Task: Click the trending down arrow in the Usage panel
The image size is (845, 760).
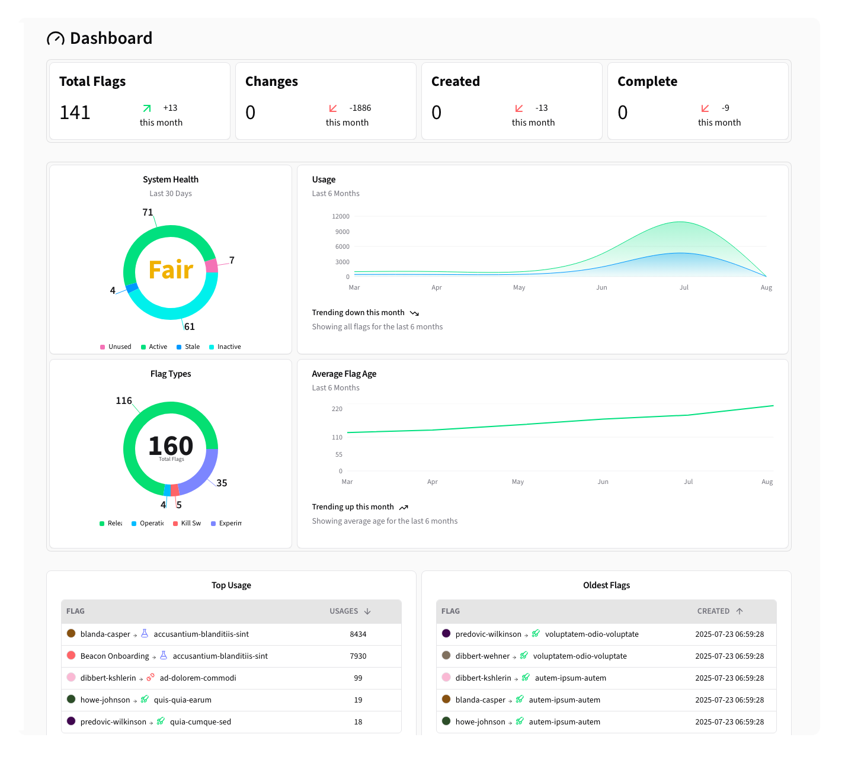Action: click(414, 313)
